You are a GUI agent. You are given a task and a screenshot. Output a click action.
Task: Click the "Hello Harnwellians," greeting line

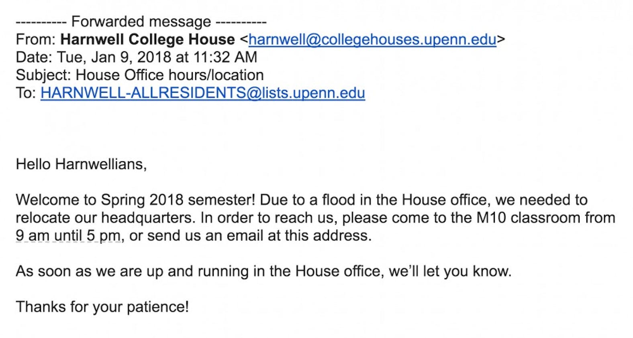[81, 164]
